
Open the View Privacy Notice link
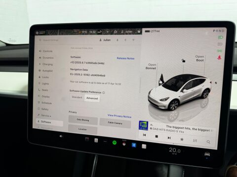tap(119, 116)
